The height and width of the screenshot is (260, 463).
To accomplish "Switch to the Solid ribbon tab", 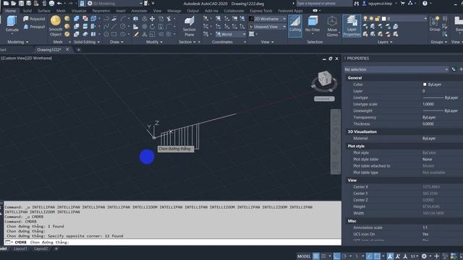I will coord(27,11).
